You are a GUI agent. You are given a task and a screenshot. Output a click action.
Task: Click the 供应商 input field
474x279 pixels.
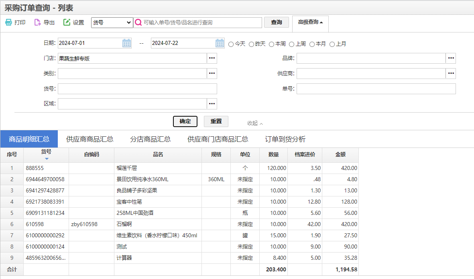point(371,73)
